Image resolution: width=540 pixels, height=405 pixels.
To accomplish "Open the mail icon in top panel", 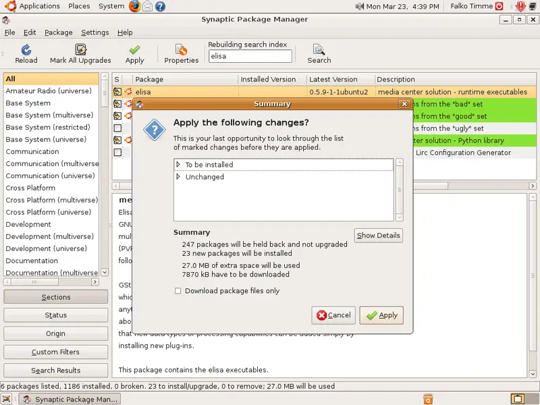I will tap(147, 6).
